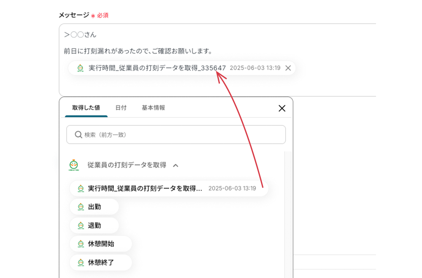Click the icon beside 出勤

81,207
